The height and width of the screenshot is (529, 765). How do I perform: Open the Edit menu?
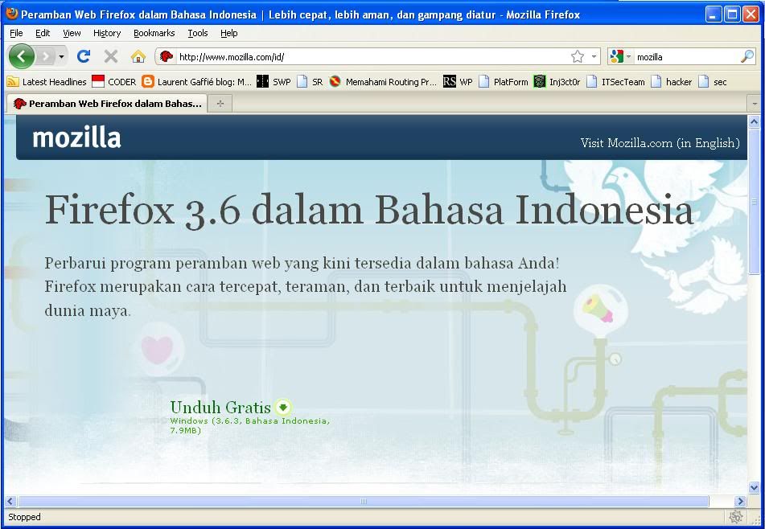click(43, 33)
